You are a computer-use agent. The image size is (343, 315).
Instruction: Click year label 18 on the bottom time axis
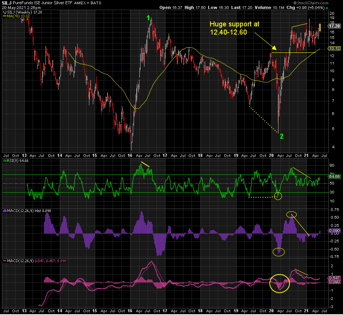click(x=200, y=311)
